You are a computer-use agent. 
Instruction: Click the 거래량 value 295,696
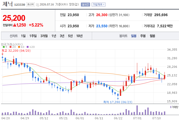tap(161, 15)
